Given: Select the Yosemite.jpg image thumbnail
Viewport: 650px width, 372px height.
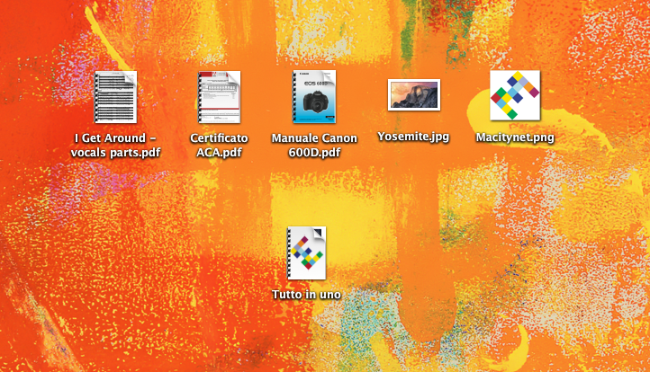Looking at the screenshot, I should (414, 94).
